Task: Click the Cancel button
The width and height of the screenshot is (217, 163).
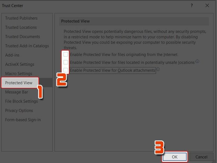Action: click(201, 157)
